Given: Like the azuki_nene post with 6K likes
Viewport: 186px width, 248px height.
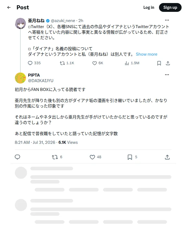Looking at the screenshot, I should pos(95,63).
